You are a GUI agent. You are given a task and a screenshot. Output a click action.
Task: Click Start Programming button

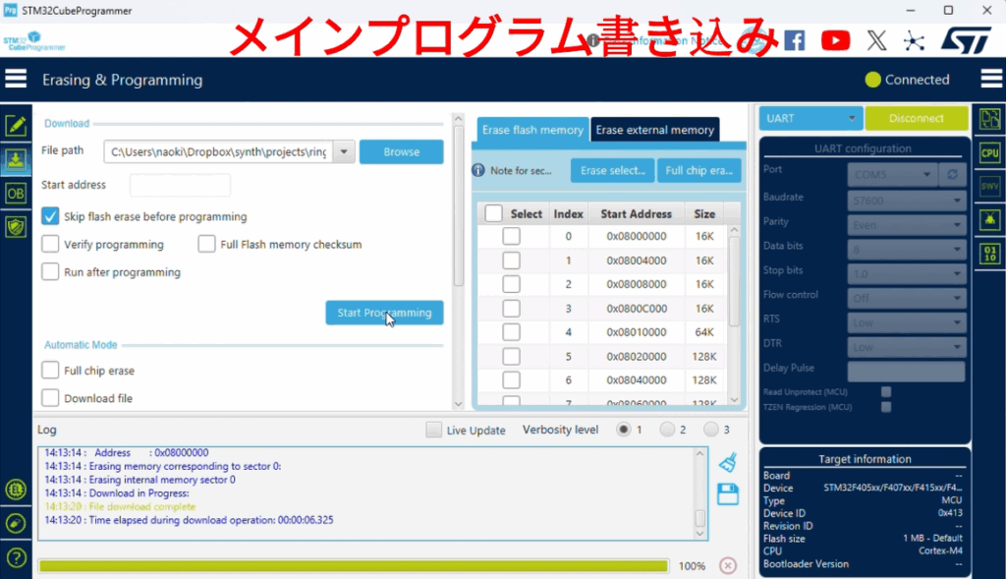click(384, 313)
